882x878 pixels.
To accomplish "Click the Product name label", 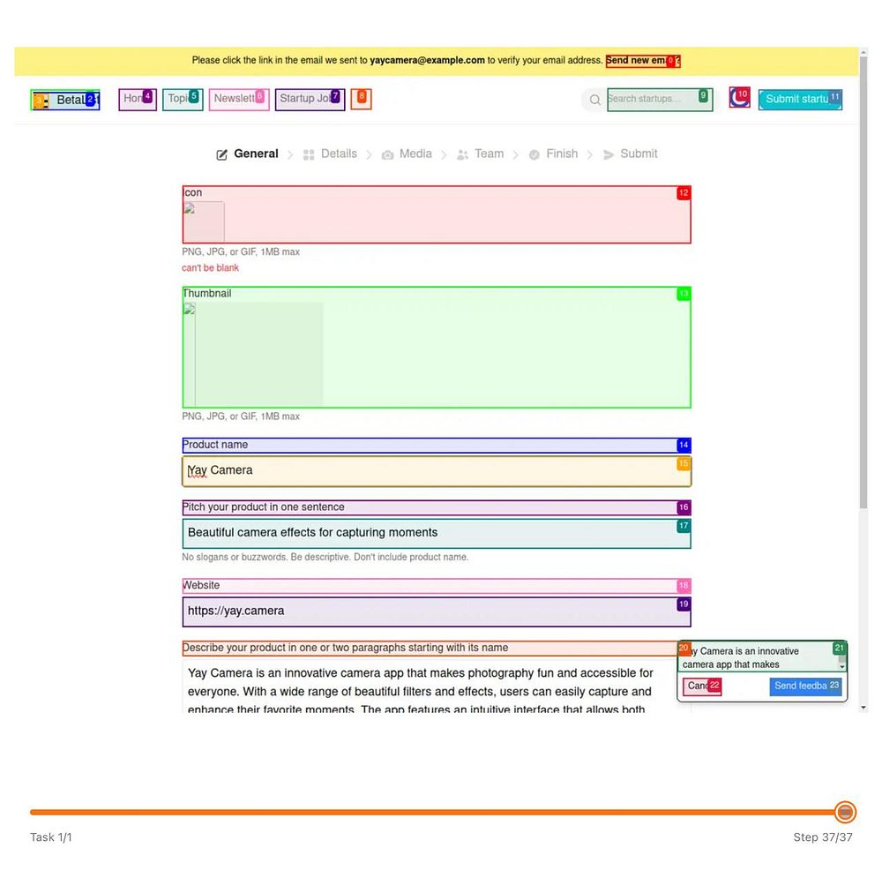I will [x=437, y=446].
